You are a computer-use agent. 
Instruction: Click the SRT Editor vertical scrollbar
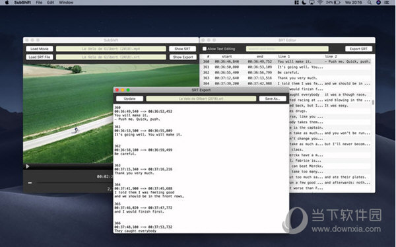373,102
